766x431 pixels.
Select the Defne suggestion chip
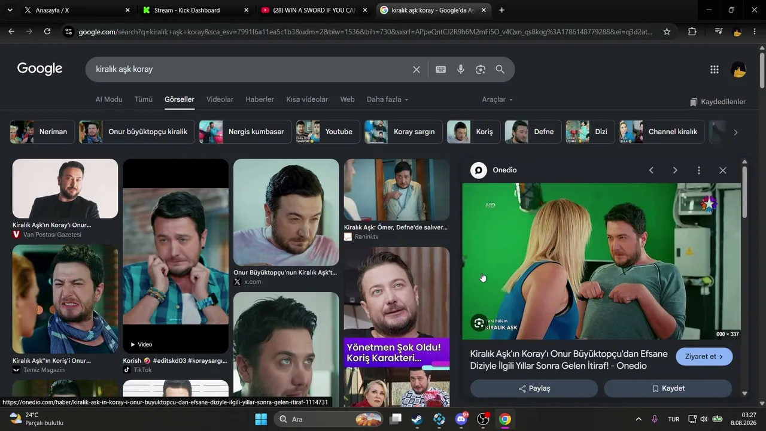[533, 132]
